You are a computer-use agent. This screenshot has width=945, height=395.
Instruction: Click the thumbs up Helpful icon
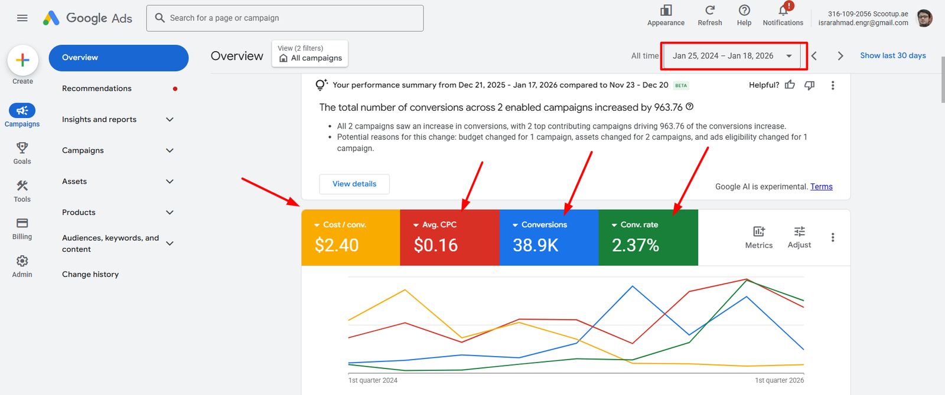pyautogui.click(x=790, y=85)
